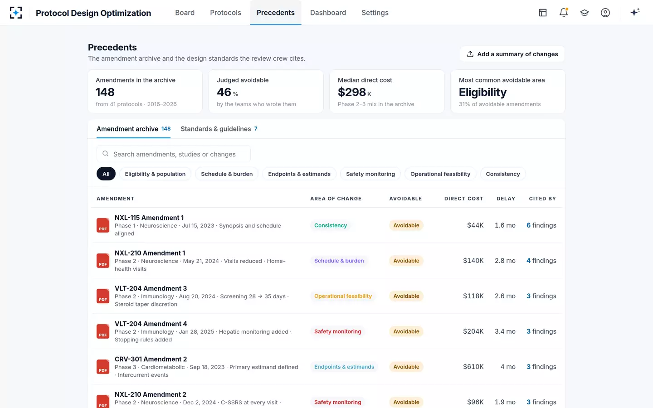The image size is (653, 408).
Task: Click the Operational feasibility tag in VLT-204 row
Action: pos(343,296)
